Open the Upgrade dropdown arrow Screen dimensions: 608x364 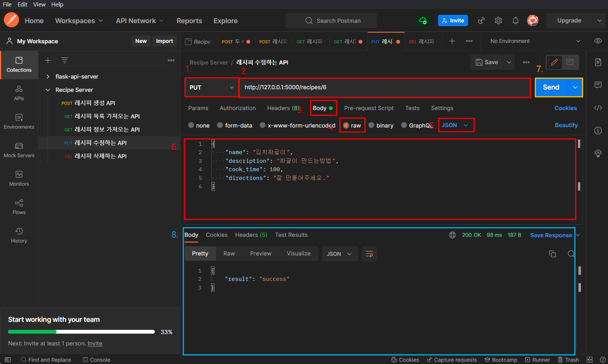600,20
